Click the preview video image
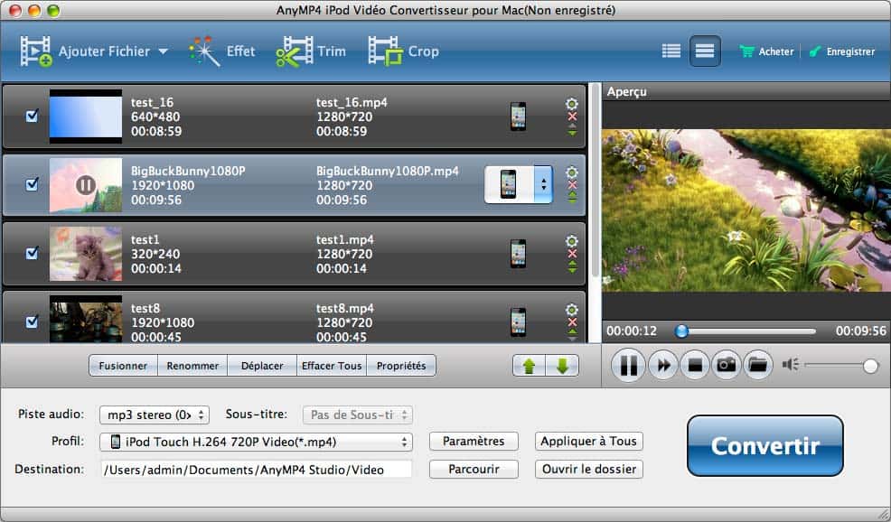 pyautogui.click(x=746, y=210)
